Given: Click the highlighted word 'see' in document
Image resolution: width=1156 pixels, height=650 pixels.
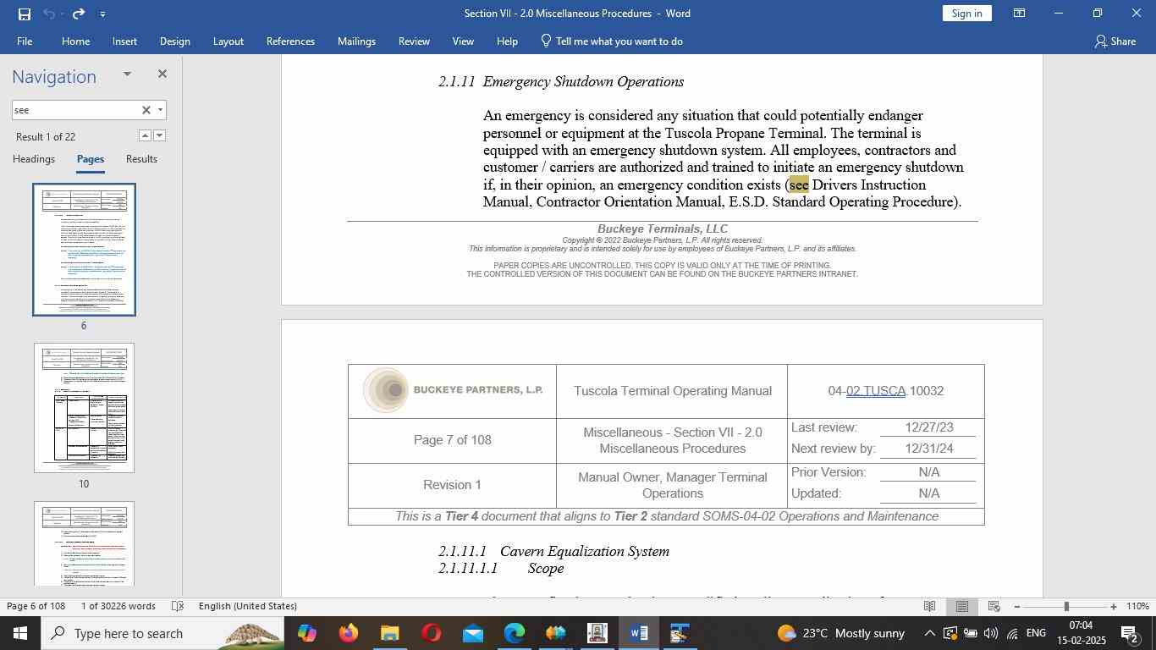Looking at the screenshot, I should (x=799, y=185).
